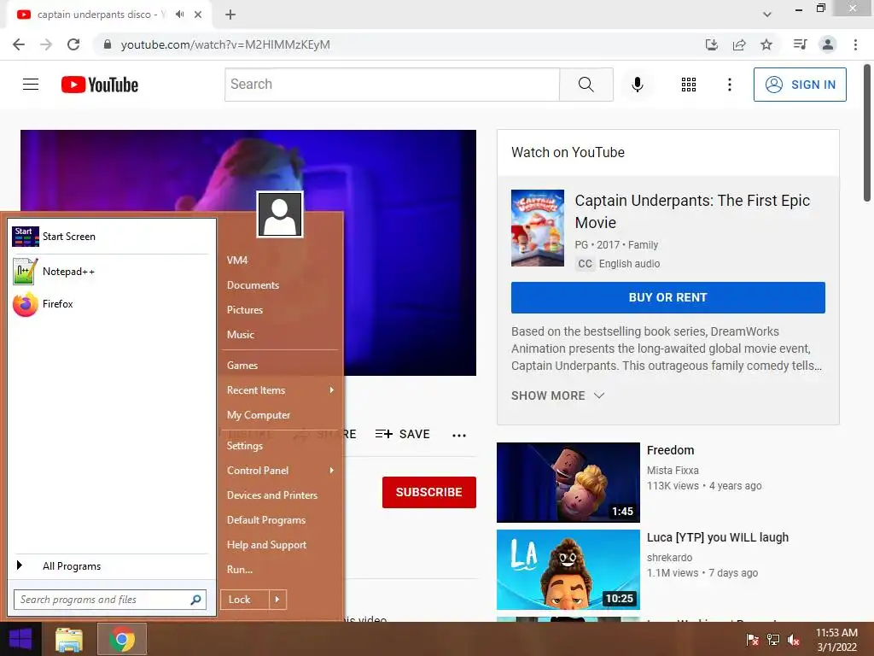Viewport: 874px width, 656px height.
Task: Click the network tray icon
Action: [773, 640]
